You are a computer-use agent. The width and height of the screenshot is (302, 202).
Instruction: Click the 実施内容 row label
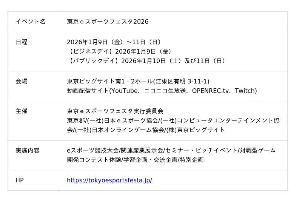(28, 150)
